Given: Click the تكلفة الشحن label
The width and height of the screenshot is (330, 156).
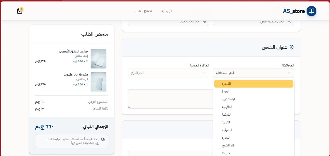Looking at the screenshot, I should click(x=100, y=109).
